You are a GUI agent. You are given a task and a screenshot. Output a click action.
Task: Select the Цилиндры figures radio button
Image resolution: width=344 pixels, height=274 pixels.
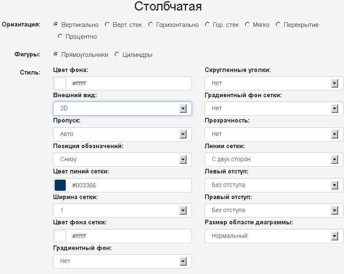[x=117, y=54]
